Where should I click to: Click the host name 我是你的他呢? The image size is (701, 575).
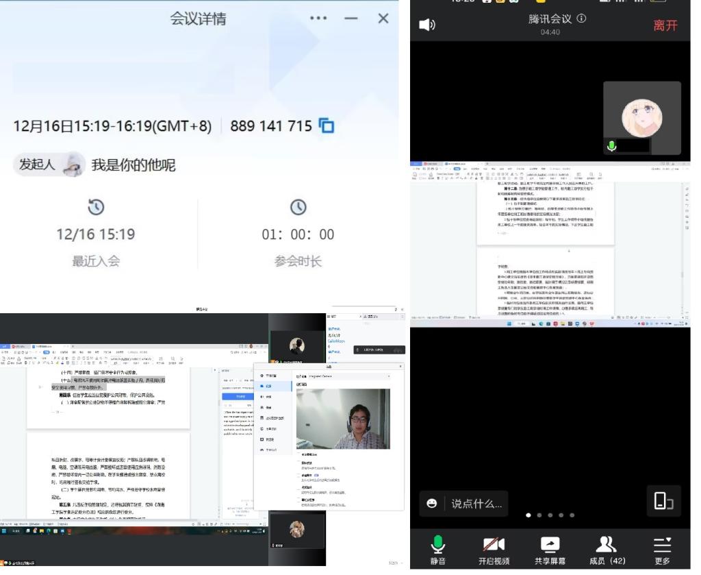[x=133, y=165]
